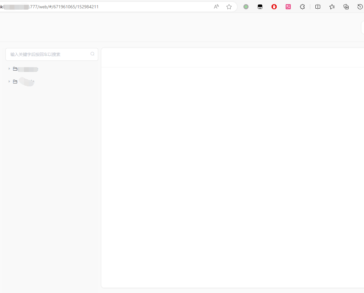Viewport: 364px width, 293px height.
Task: Toggle the second folder's selection in tree
Action: click(x=15, y=81)
